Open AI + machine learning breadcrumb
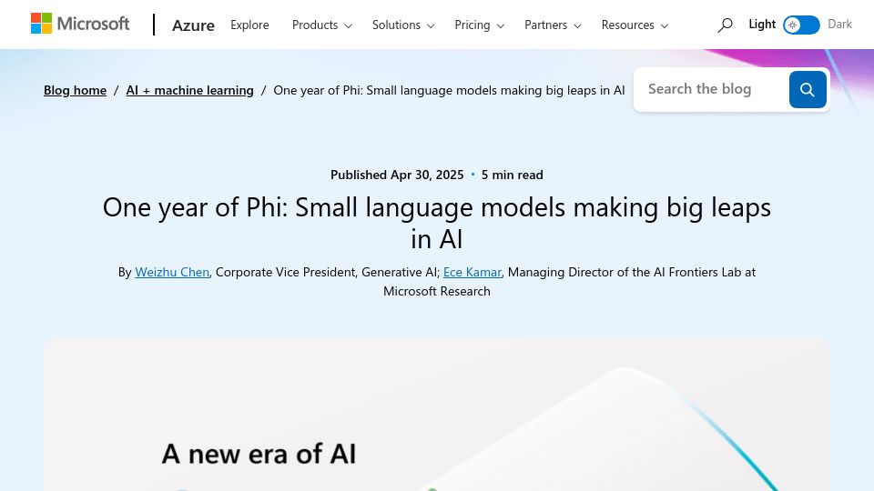 pos(189,90)
